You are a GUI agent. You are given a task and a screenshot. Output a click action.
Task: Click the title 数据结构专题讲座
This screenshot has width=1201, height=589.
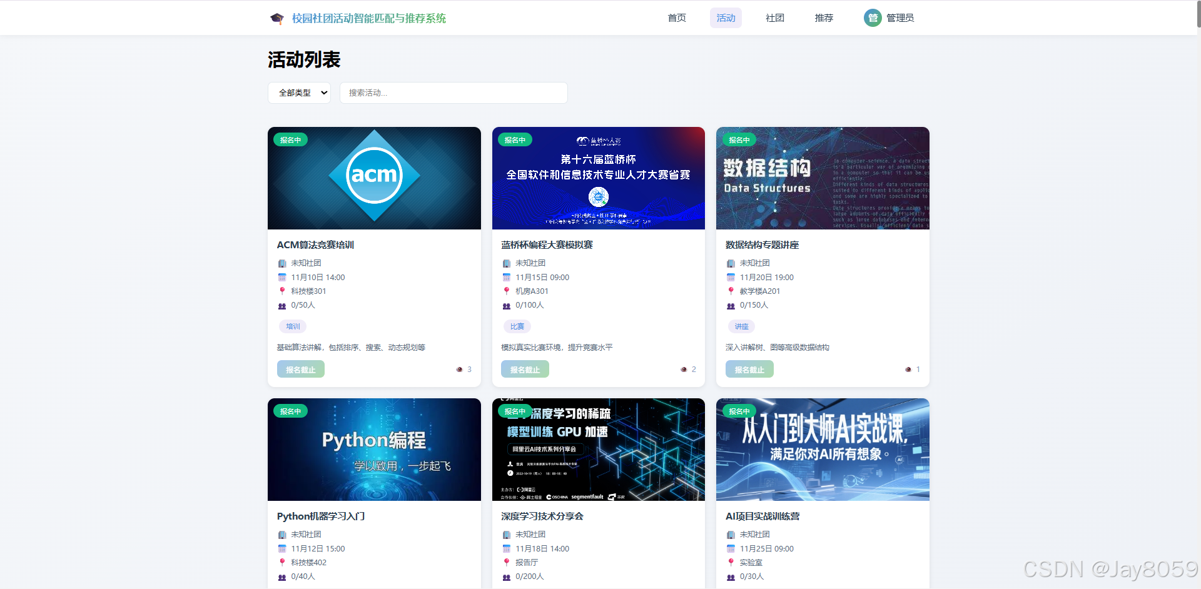762,245
